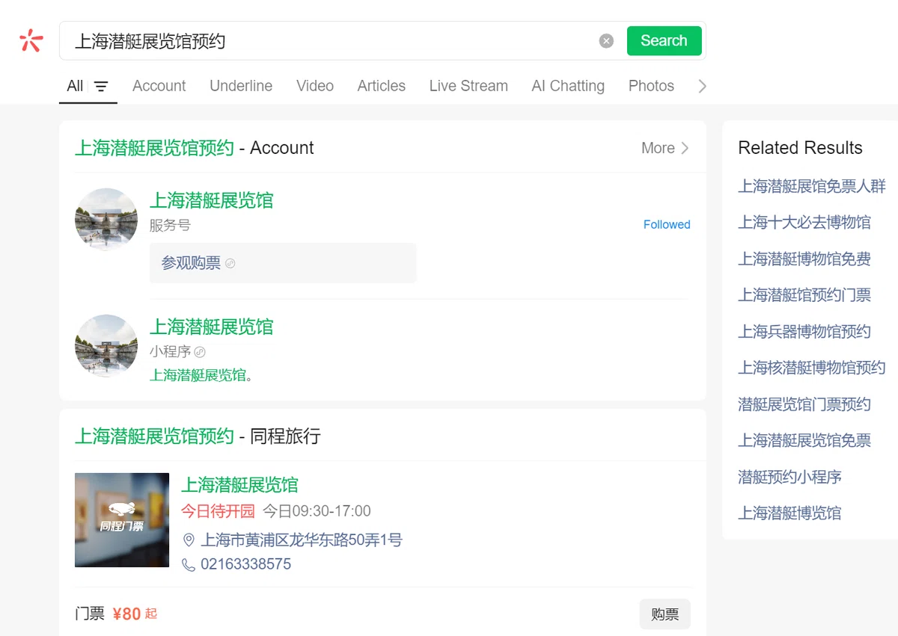
Task: Open the 上海潜艇展览馆预约 - Account heading
Action: pyautogui.click(x=195, y=148)
